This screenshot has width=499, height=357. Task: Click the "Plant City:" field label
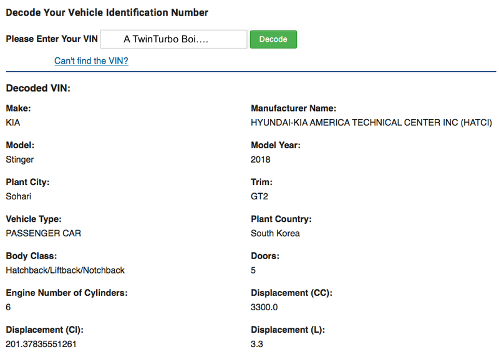pos(27,182)
